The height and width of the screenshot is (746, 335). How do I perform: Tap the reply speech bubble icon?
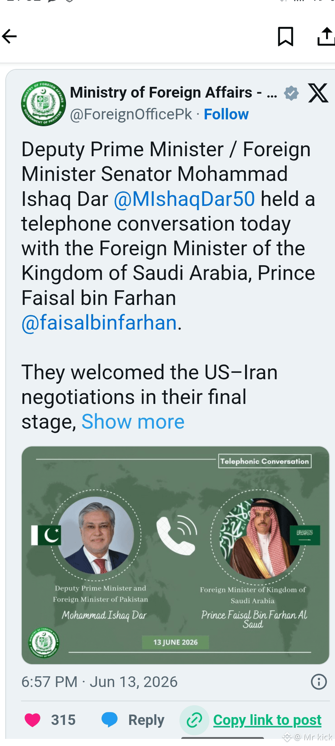pyautogui.click(x=110, y=720)
